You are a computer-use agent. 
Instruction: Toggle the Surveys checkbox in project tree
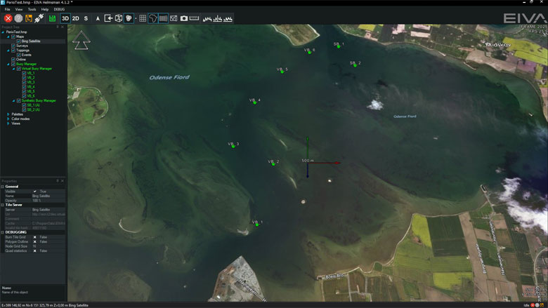[x=13, y=46]
